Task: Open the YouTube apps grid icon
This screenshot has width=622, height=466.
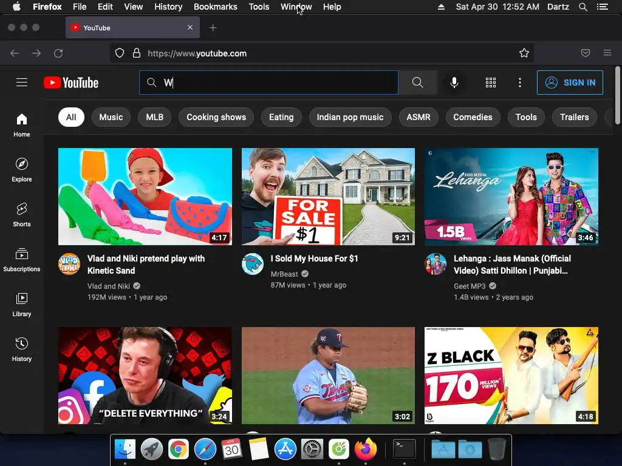Action: [491, 83]
